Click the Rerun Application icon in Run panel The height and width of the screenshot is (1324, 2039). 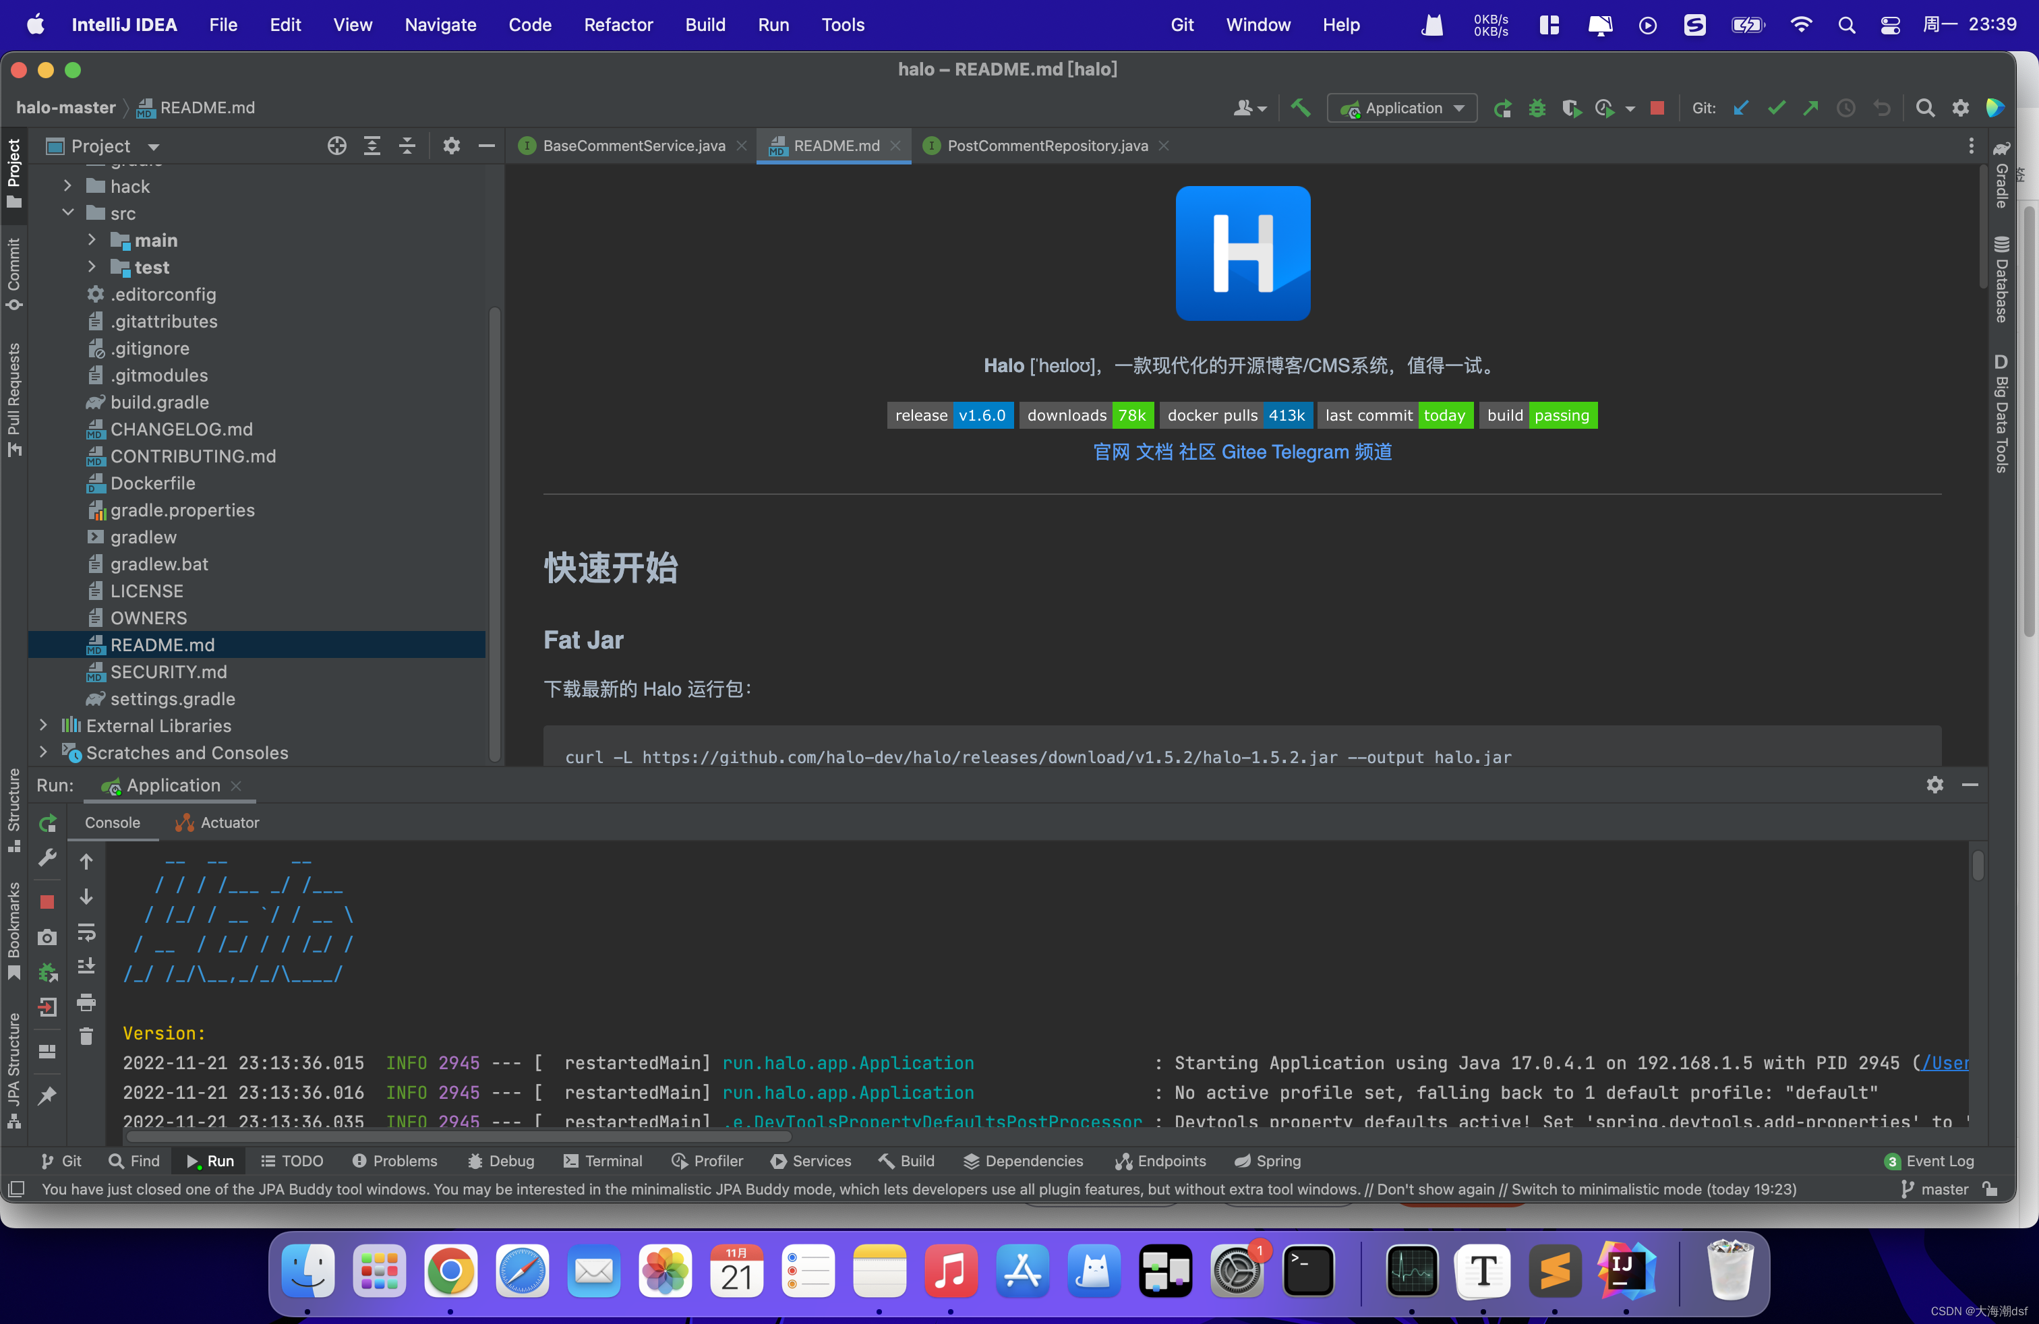48,823
